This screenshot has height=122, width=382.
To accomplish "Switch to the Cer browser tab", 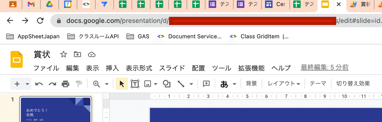I will tap(276, 4).
